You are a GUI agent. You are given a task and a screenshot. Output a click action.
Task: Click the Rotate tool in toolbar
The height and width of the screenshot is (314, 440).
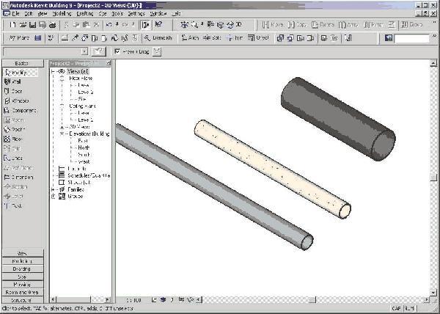point(323,25)
